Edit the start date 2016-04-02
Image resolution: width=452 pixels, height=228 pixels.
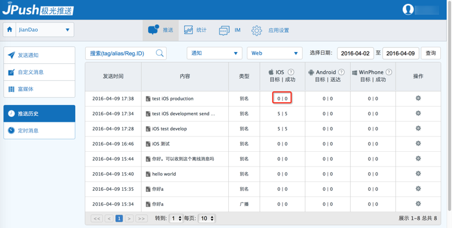coord(355,53)
